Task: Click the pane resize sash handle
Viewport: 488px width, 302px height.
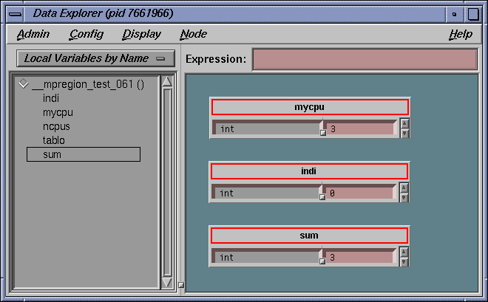Action: (181, 284)
